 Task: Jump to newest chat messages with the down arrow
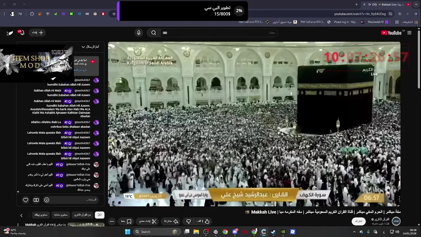[x=18, y=192]
